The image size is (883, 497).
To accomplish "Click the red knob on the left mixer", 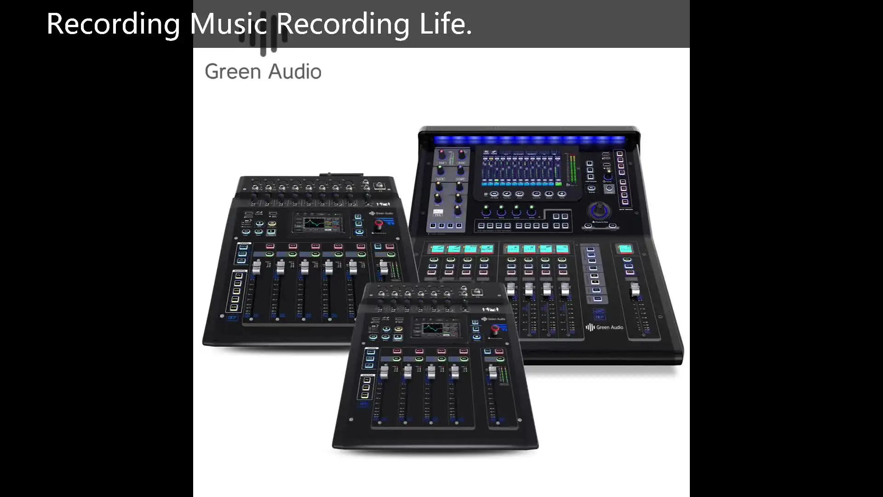I will 378,225.
